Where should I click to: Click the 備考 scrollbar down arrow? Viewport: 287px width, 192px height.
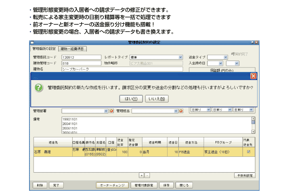pos(253,131)
